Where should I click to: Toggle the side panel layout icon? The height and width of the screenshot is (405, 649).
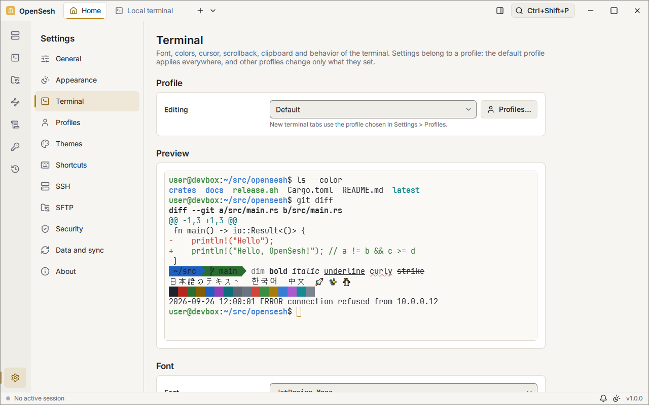[500, 11]
